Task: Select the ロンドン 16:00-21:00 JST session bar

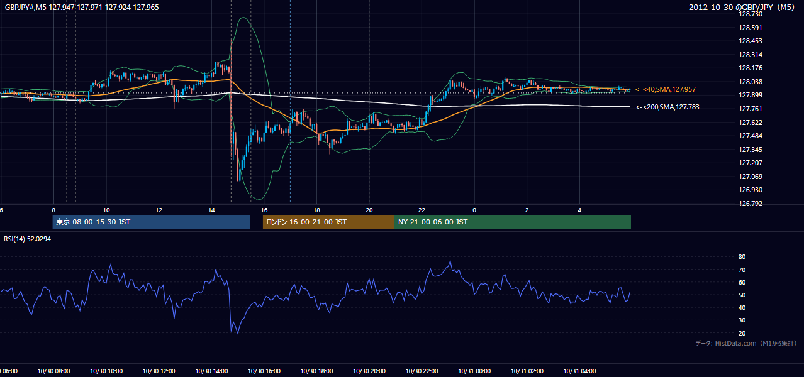Action: tap(328, 222)
